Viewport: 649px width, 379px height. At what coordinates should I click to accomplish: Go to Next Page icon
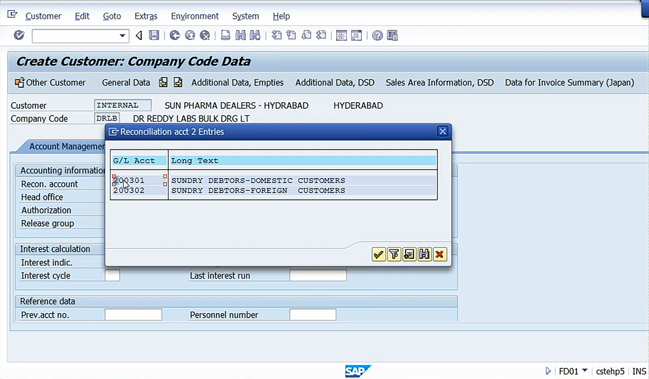(x=306, y=36)
